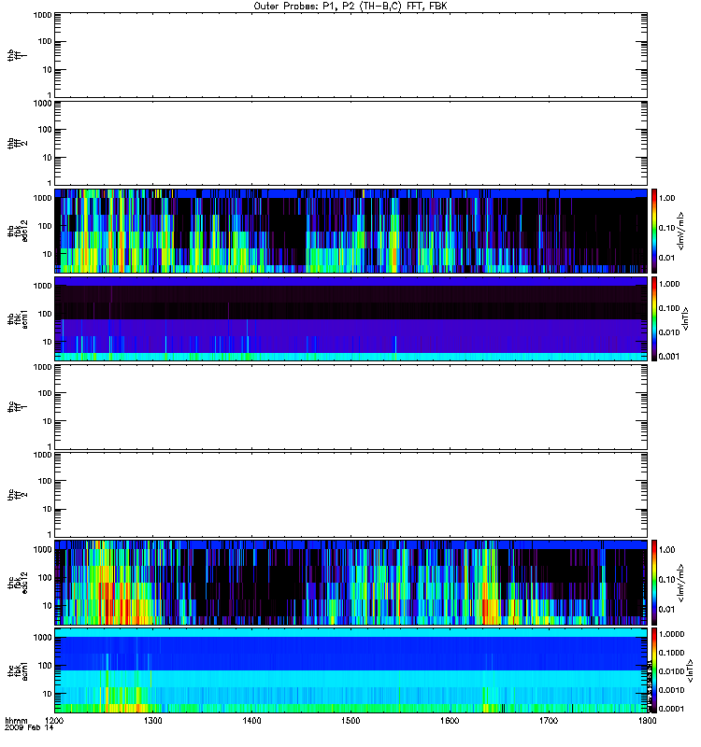Viewport: 701px width, 747px height.
Task: Click the 0.010 value on thb scm1 color bar
Action: click(669, 332)
